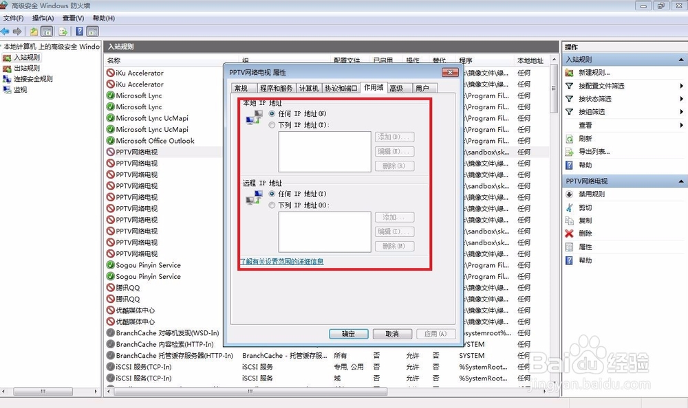Close the PPTV网络电视 属性 dialog
This screenshot has height=408, width=688.
pyautogui.click(x=450, y=72)
